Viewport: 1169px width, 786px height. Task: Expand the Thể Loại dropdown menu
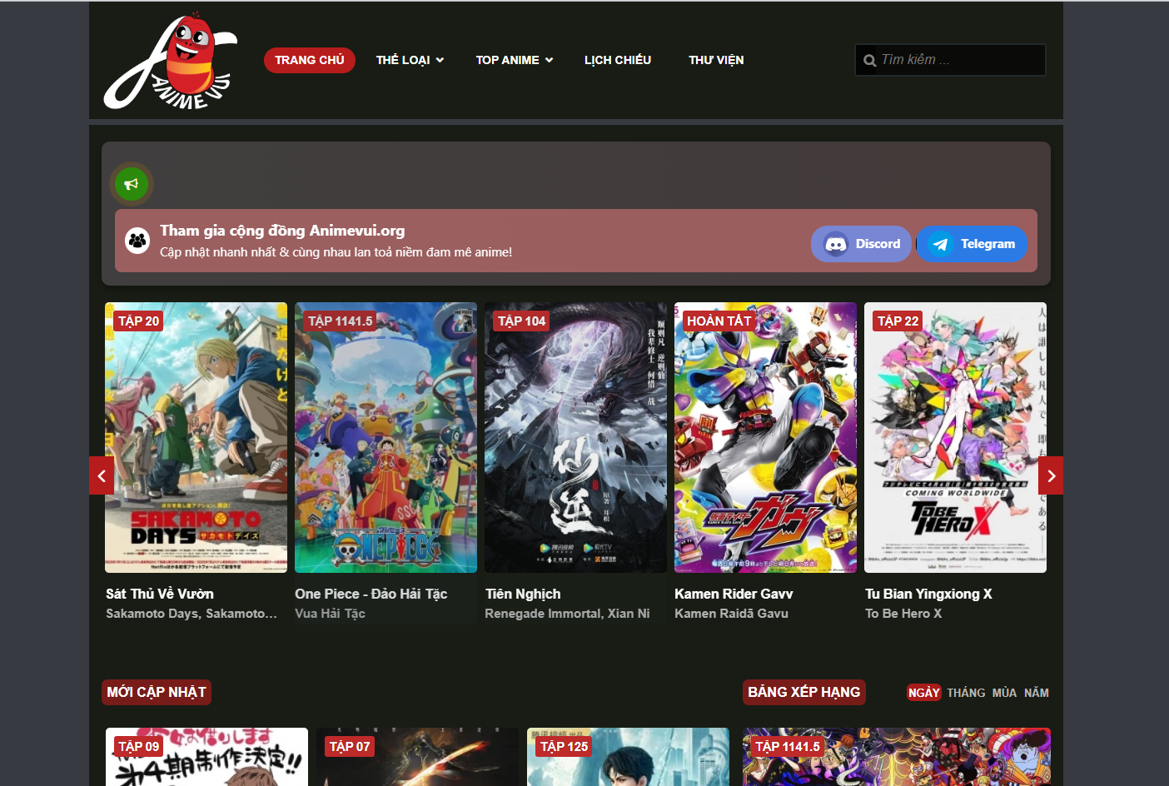click(x=410, y=60)
